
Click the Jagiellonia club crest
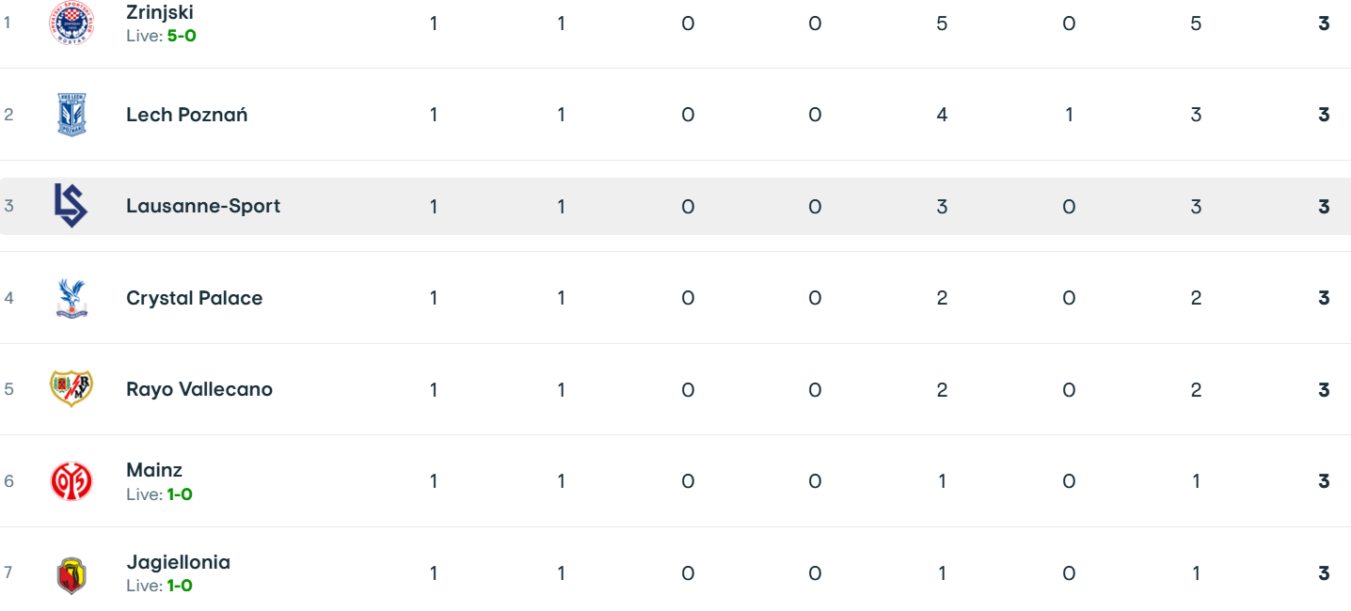72,573
